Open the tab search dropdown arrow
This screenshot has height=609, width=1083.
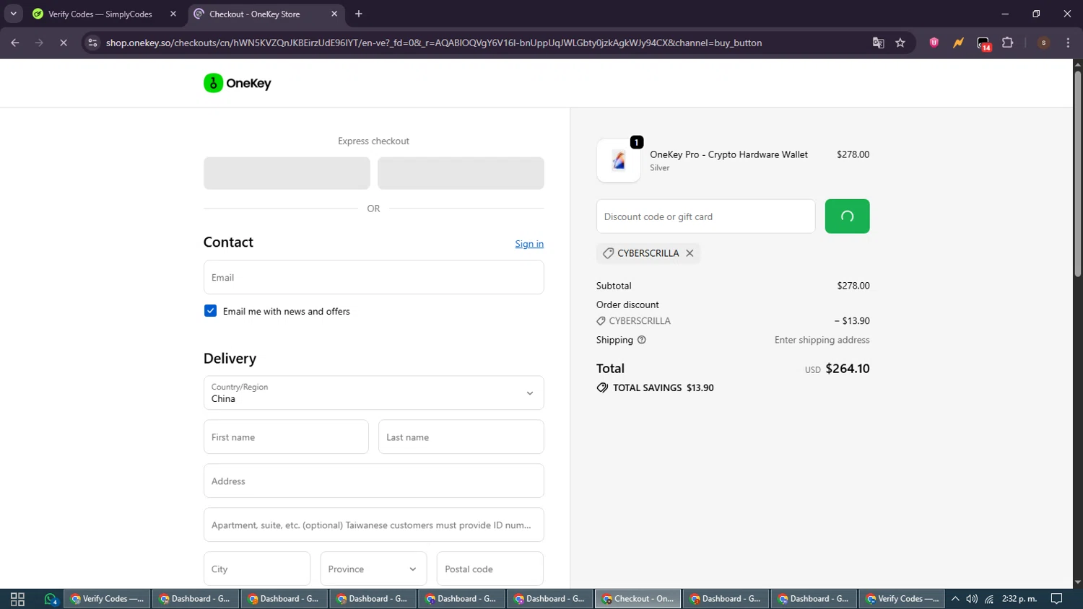(13, 14)
